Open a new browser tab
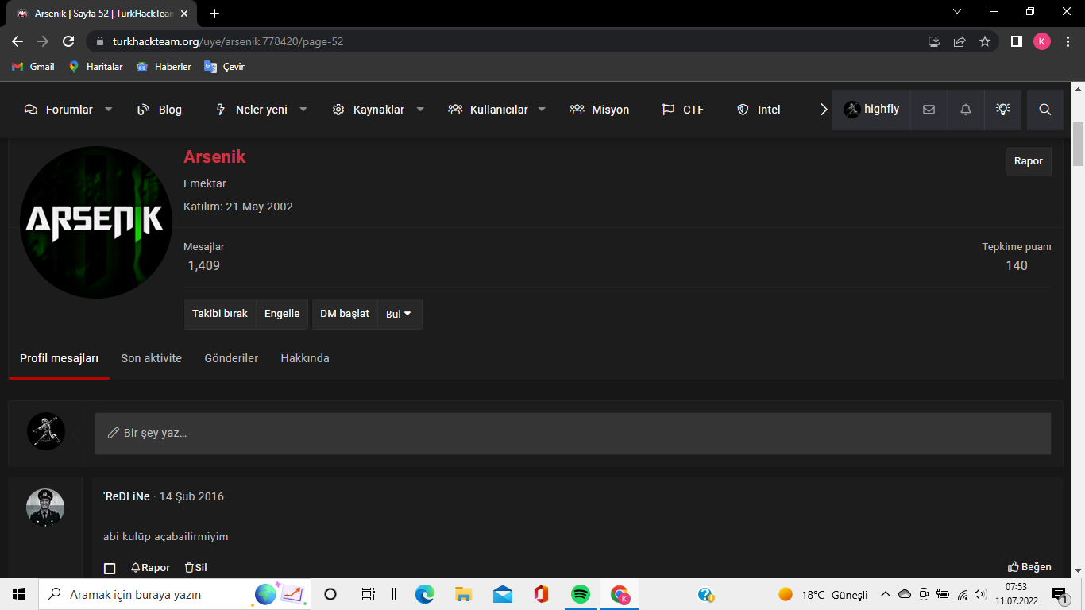Screen dimensions: 1085x610 (x=214, y=14)
